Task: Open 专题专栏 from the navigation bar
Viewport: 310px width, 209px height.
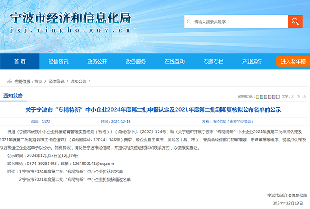Action: click(x=213, y=62)
